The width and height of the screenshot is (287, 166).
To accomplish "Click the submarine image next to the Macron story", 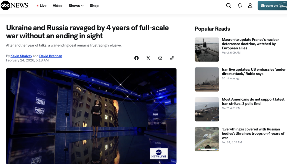I will click(207, 49).
